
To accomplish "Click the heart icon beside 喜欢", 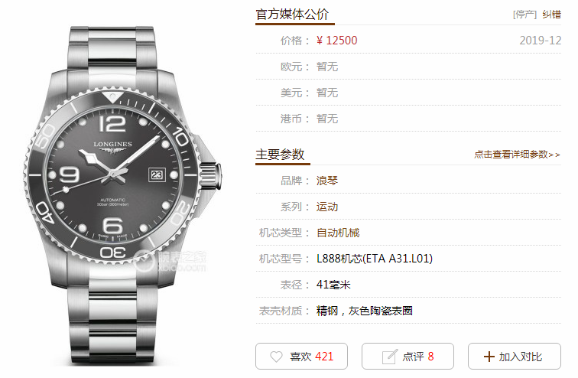I will (276, 357).
